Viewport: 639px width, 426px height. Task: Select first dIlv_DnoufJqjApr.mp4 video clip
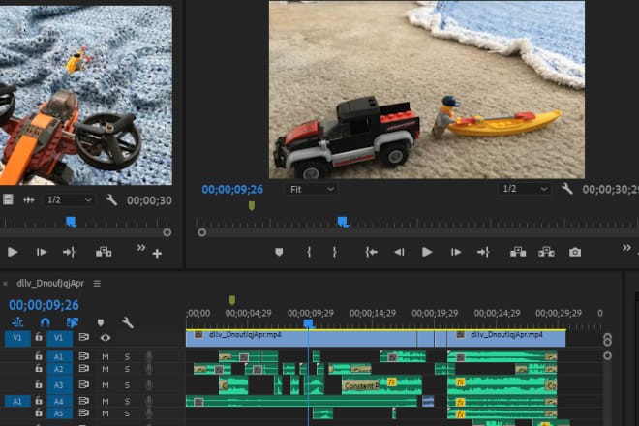point(301,338)
